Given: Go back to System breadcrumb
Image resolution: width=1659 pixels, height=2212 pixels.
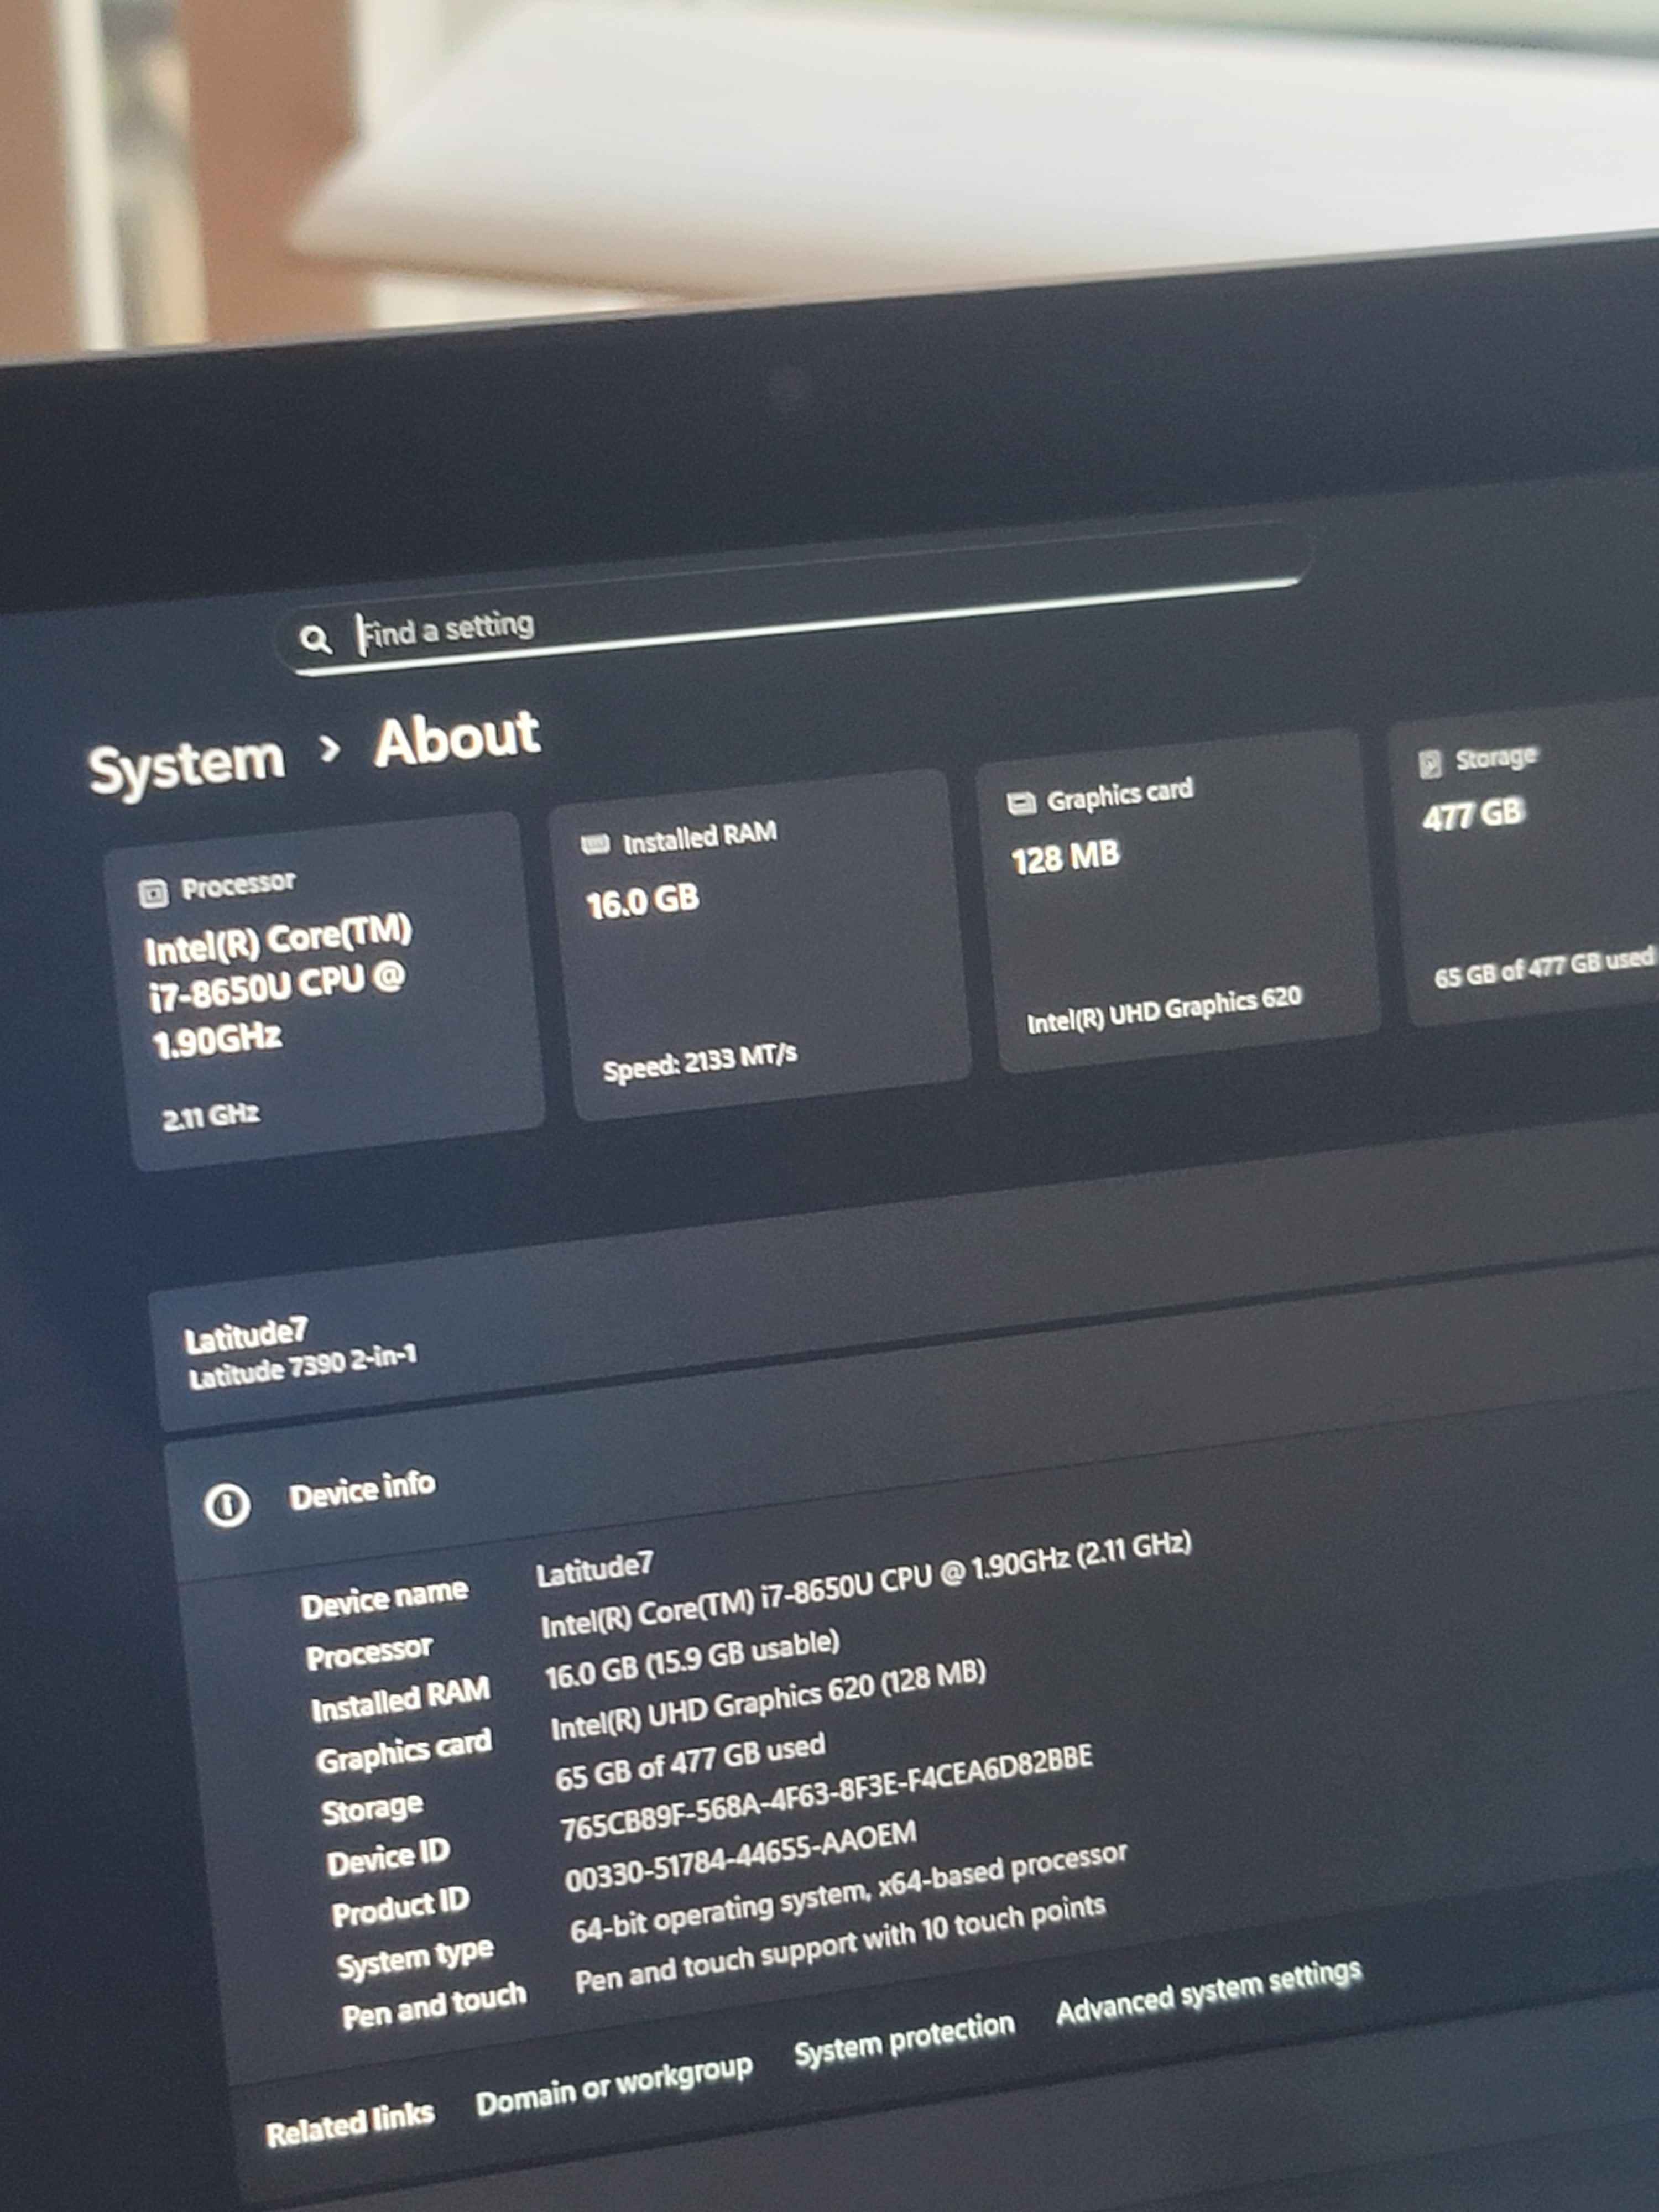Looking at the screenshot, I should (187, 766).
